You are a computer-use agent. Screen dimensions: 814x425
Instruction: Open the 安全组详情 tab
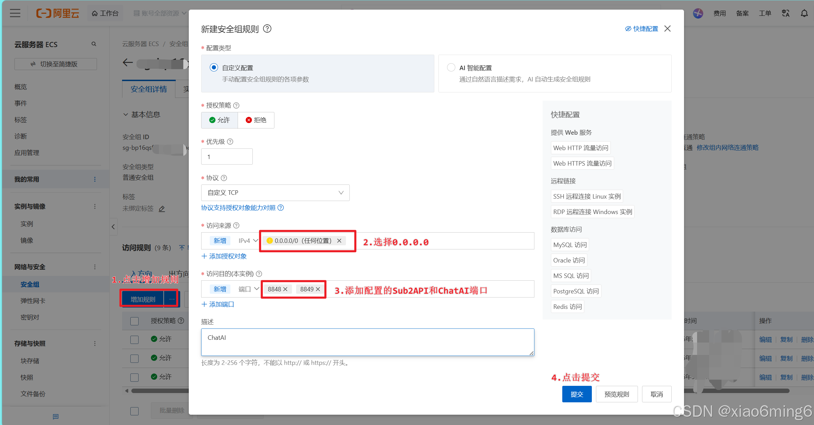(149, 89)
